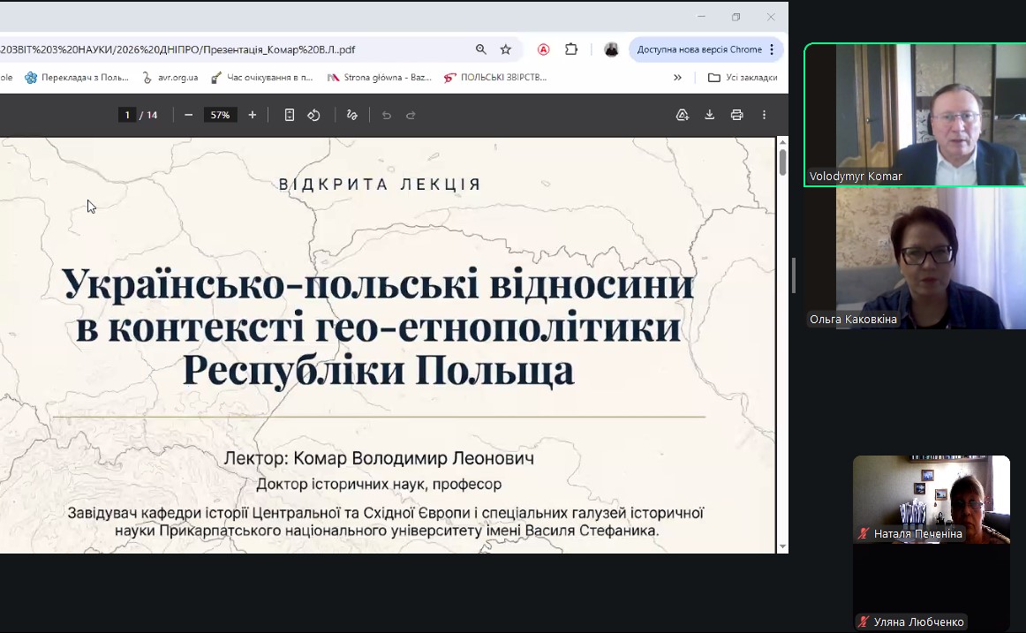The image size is (1026, 633).
Task: Open the Перекладач з Поль... bookmark
Action: (x=77, y=78)
